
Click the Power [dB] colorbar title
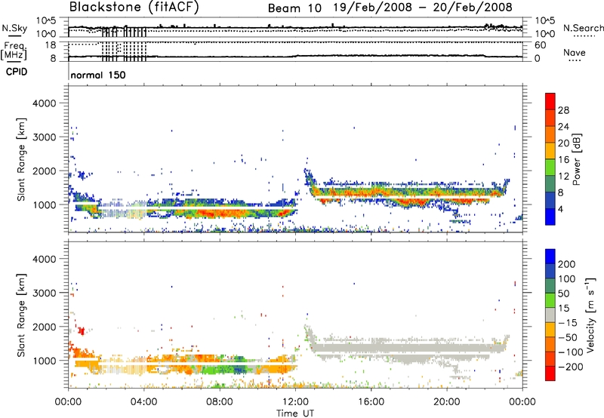[x=577, y=159]
